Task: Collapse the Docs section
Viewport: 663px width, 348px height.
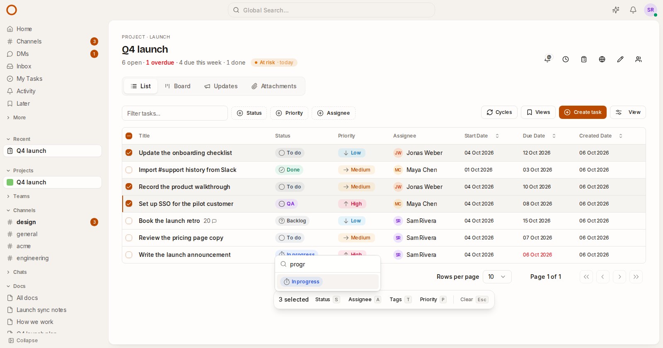Action: click(x=16, y=286)
